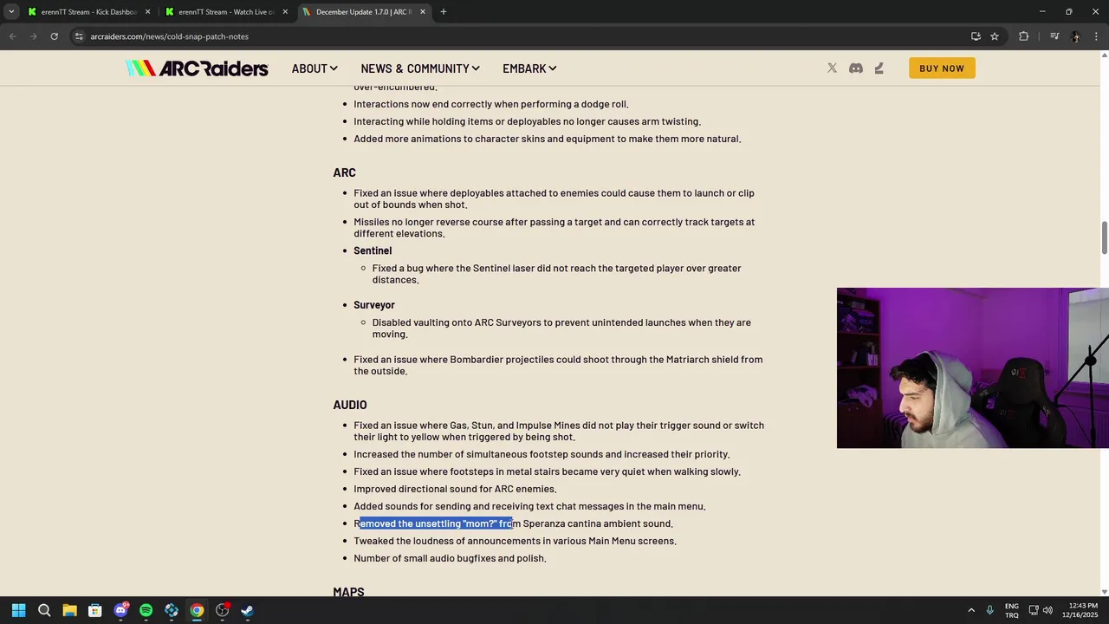Screen dimensions: 1109x624
Task: Click the ARC section heading
Action: pyautogui.click(x=344, y=172)
